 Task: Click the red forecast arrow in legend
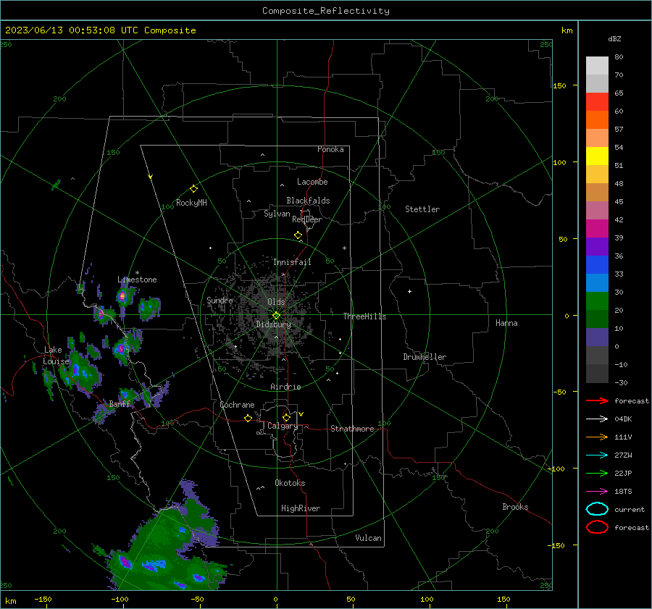coord(597,400)
